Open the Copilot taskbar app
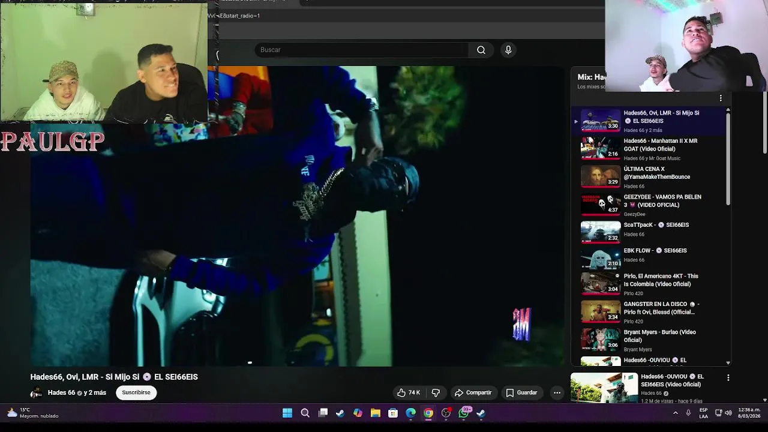 pyautogui.click(x=358, y=413)
